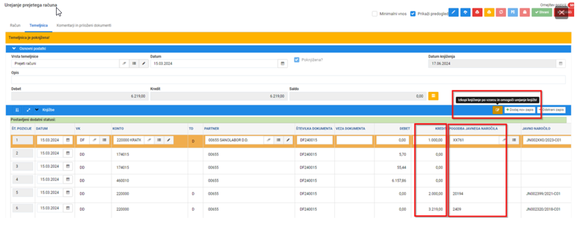Click the Dodaj nov zapis button

coord(520,110)
